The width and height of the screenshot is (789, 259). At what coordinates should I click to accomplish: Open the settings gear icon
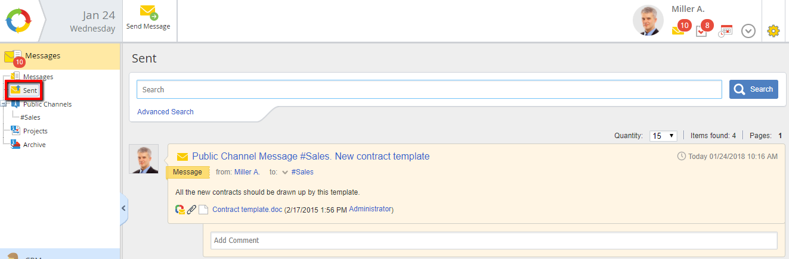773,30
